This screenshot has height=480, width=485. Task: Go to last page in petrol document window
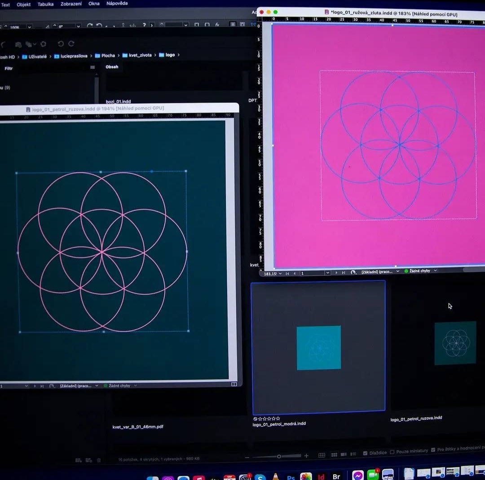click(42, 386)
